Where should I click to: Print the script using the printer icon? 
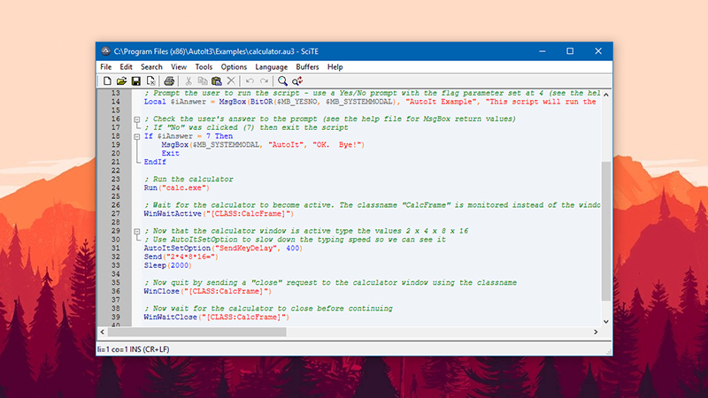point(169,81)
